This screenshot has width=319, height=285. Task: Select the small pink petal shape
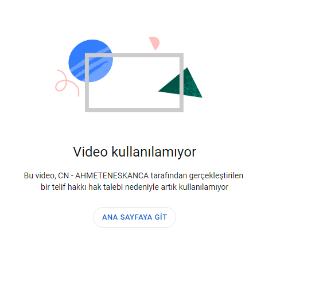(154, 43)
